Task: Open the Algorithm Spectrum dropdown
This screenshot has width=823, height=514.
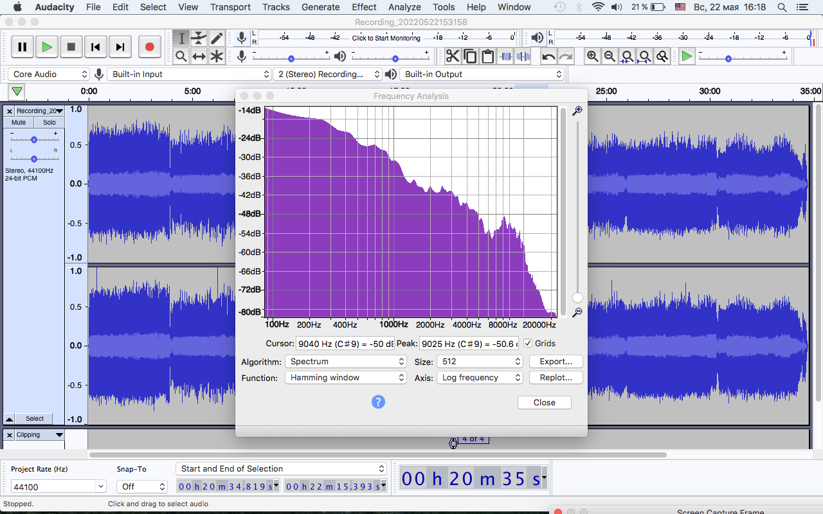Action: [x=346, y=362]
